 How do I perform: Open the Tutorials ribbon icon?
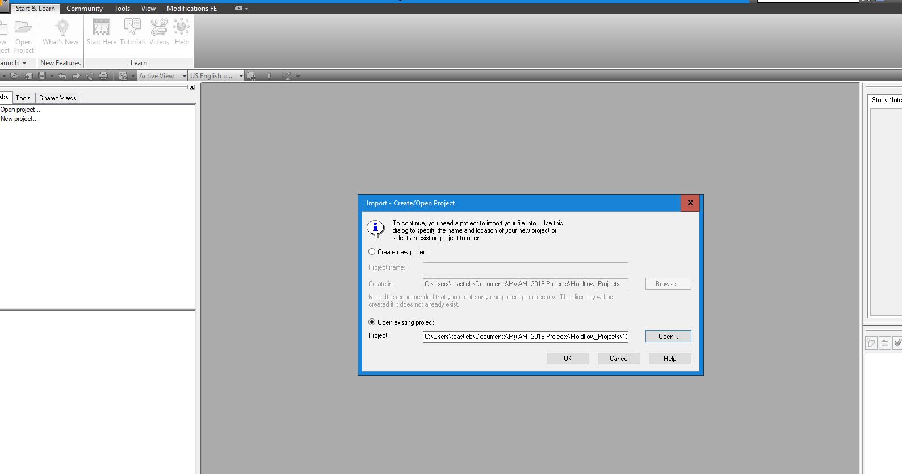(132, 27)
